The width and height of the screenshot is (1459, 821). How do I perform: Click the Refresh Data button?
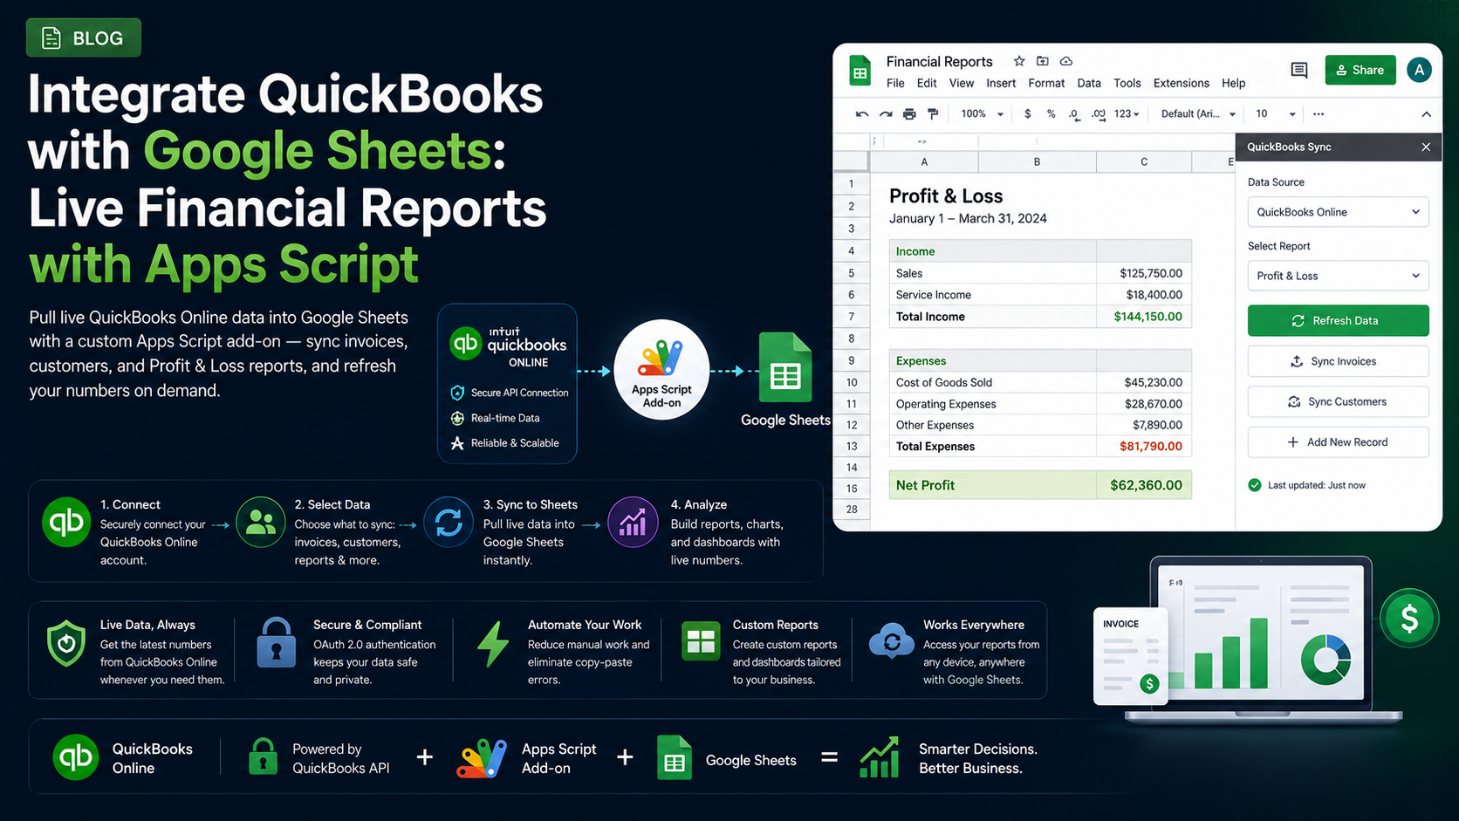[1338, 320]
